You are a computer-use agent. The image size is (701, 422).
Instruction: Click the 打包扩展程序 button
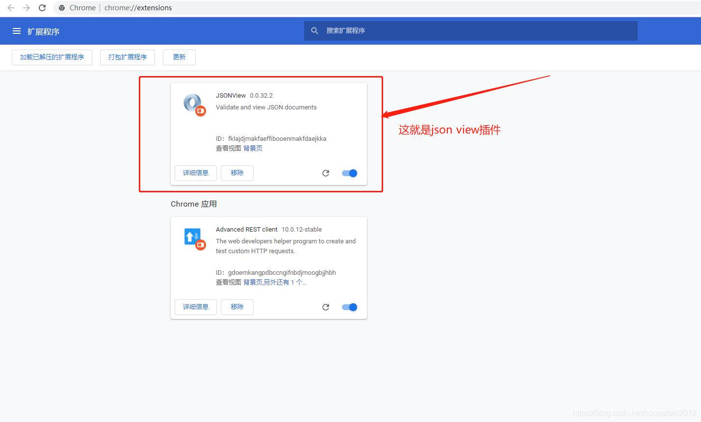pyautogui.click(x=128, y=57)
